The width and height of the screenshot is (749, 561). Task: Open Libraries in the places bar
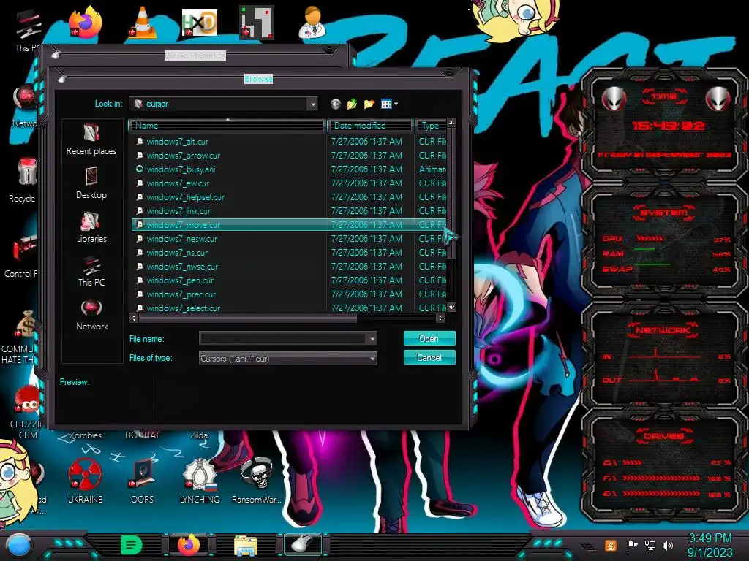coord(91,227)
